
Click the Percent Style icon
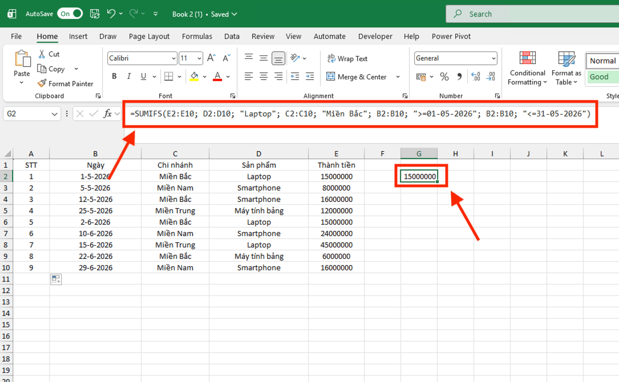click(x=444, y=76)
